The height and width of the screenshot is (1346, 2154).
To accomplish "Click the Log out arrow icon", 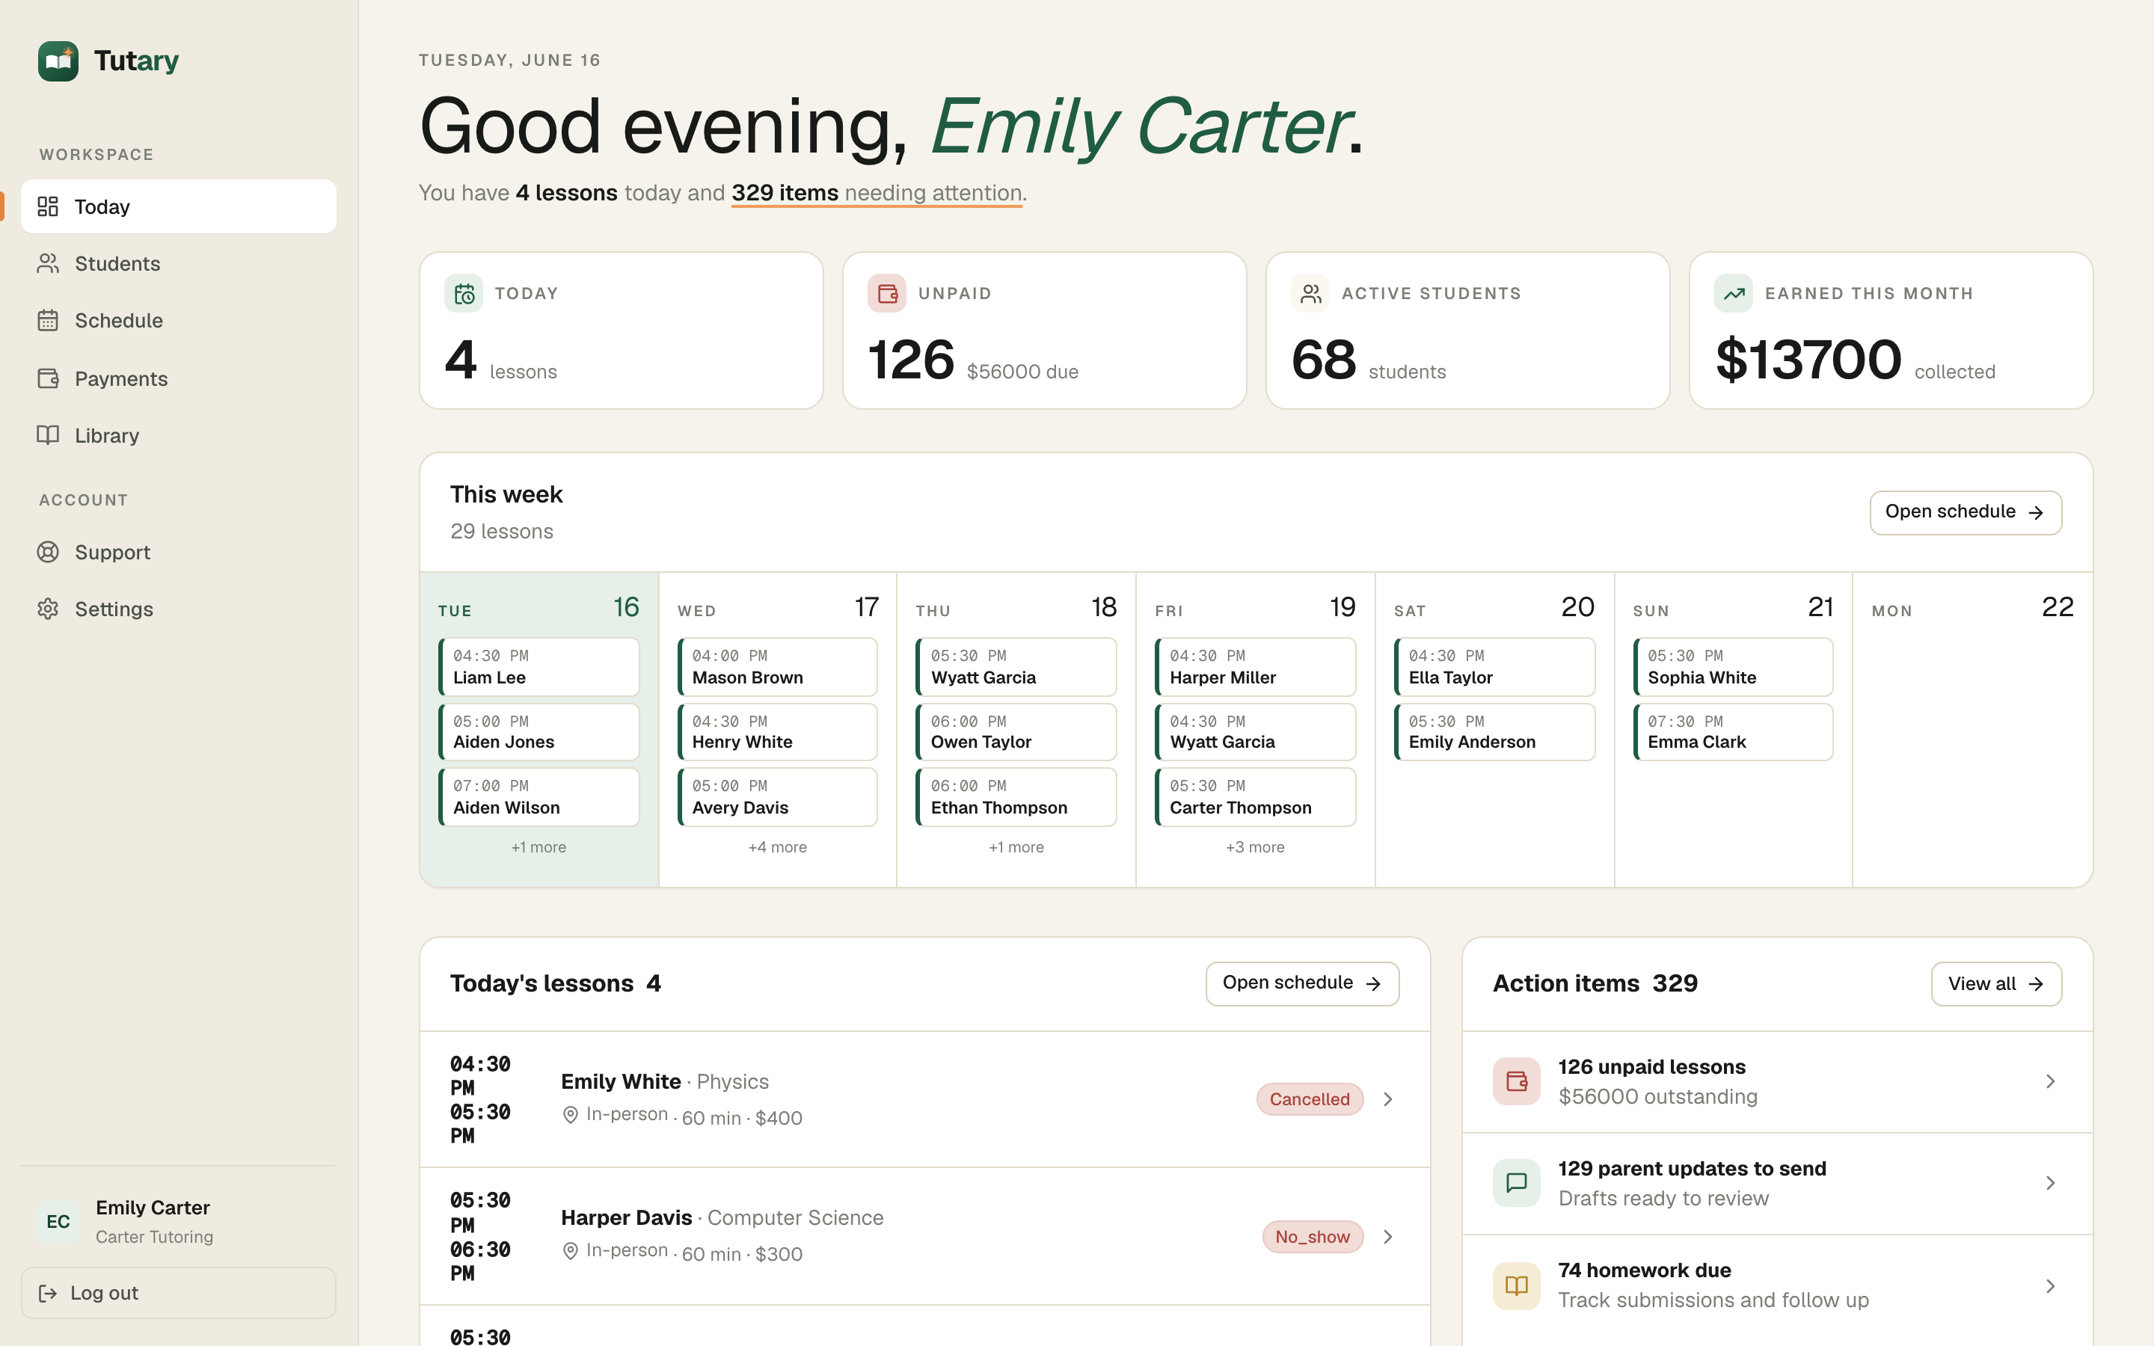I will click(x=48, y=1294).
